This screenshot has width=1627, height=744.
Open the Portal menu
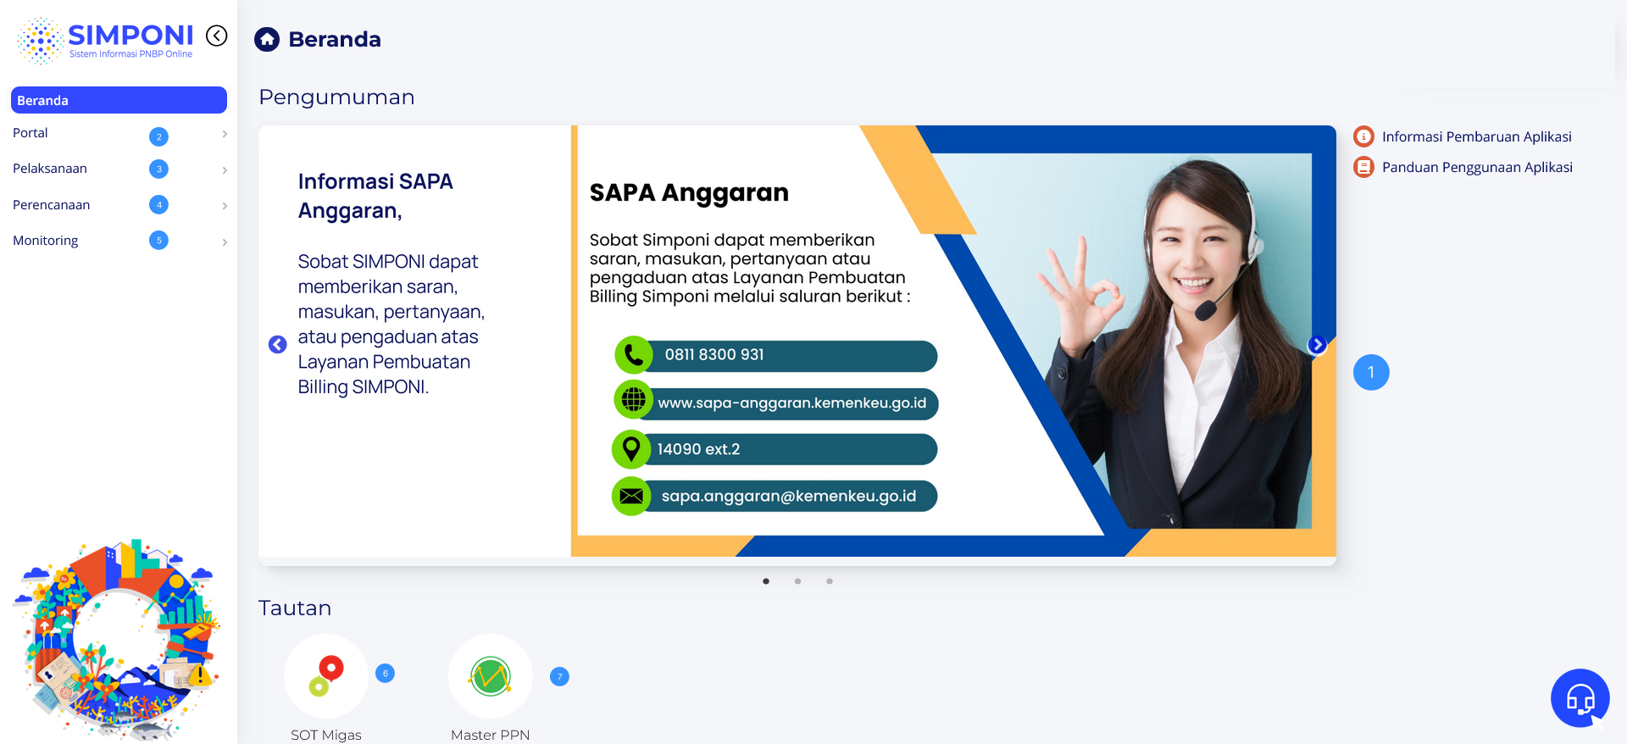31,133
